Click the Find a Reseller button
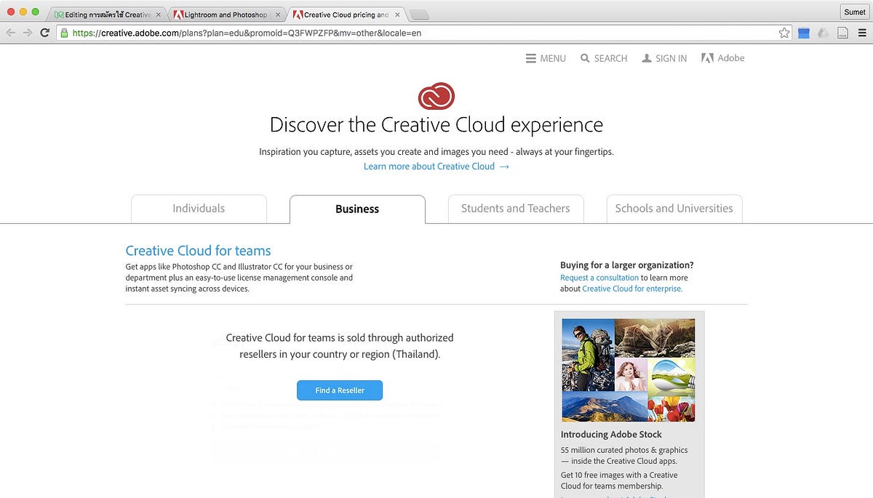873x498 pixels. coord(340,390)
